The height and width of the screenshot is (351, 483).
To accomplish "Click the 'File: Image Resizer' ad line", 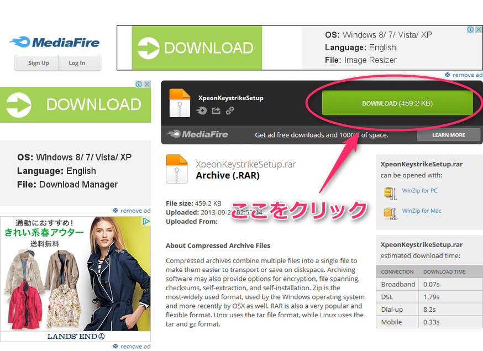I will (x=361, y=60).
